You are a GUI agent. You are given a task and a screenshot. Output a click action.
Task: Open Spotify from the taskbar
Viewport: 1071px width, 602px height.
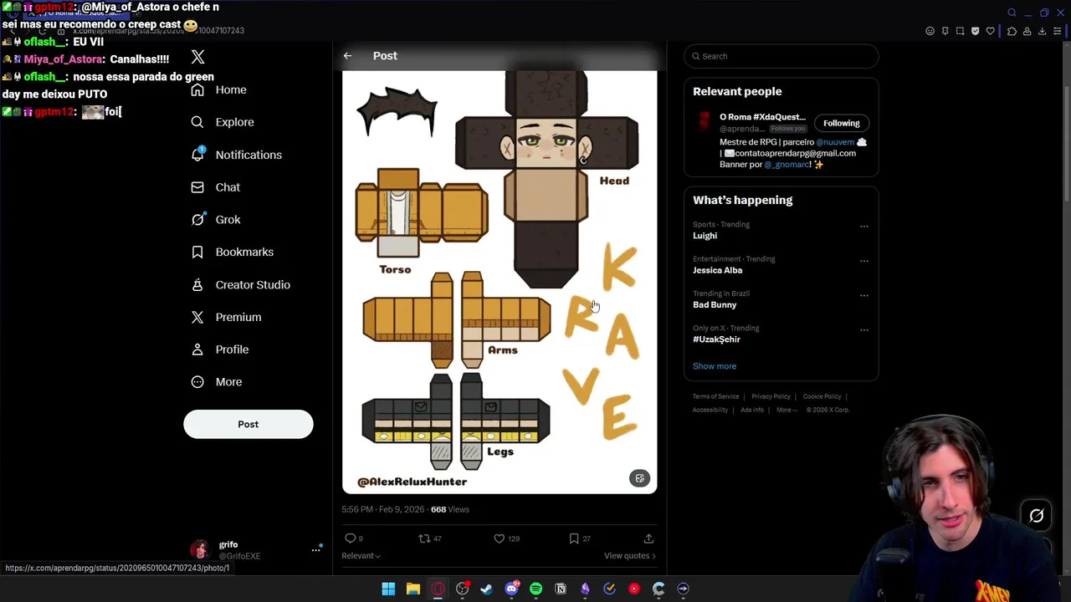tap(535, 589)
